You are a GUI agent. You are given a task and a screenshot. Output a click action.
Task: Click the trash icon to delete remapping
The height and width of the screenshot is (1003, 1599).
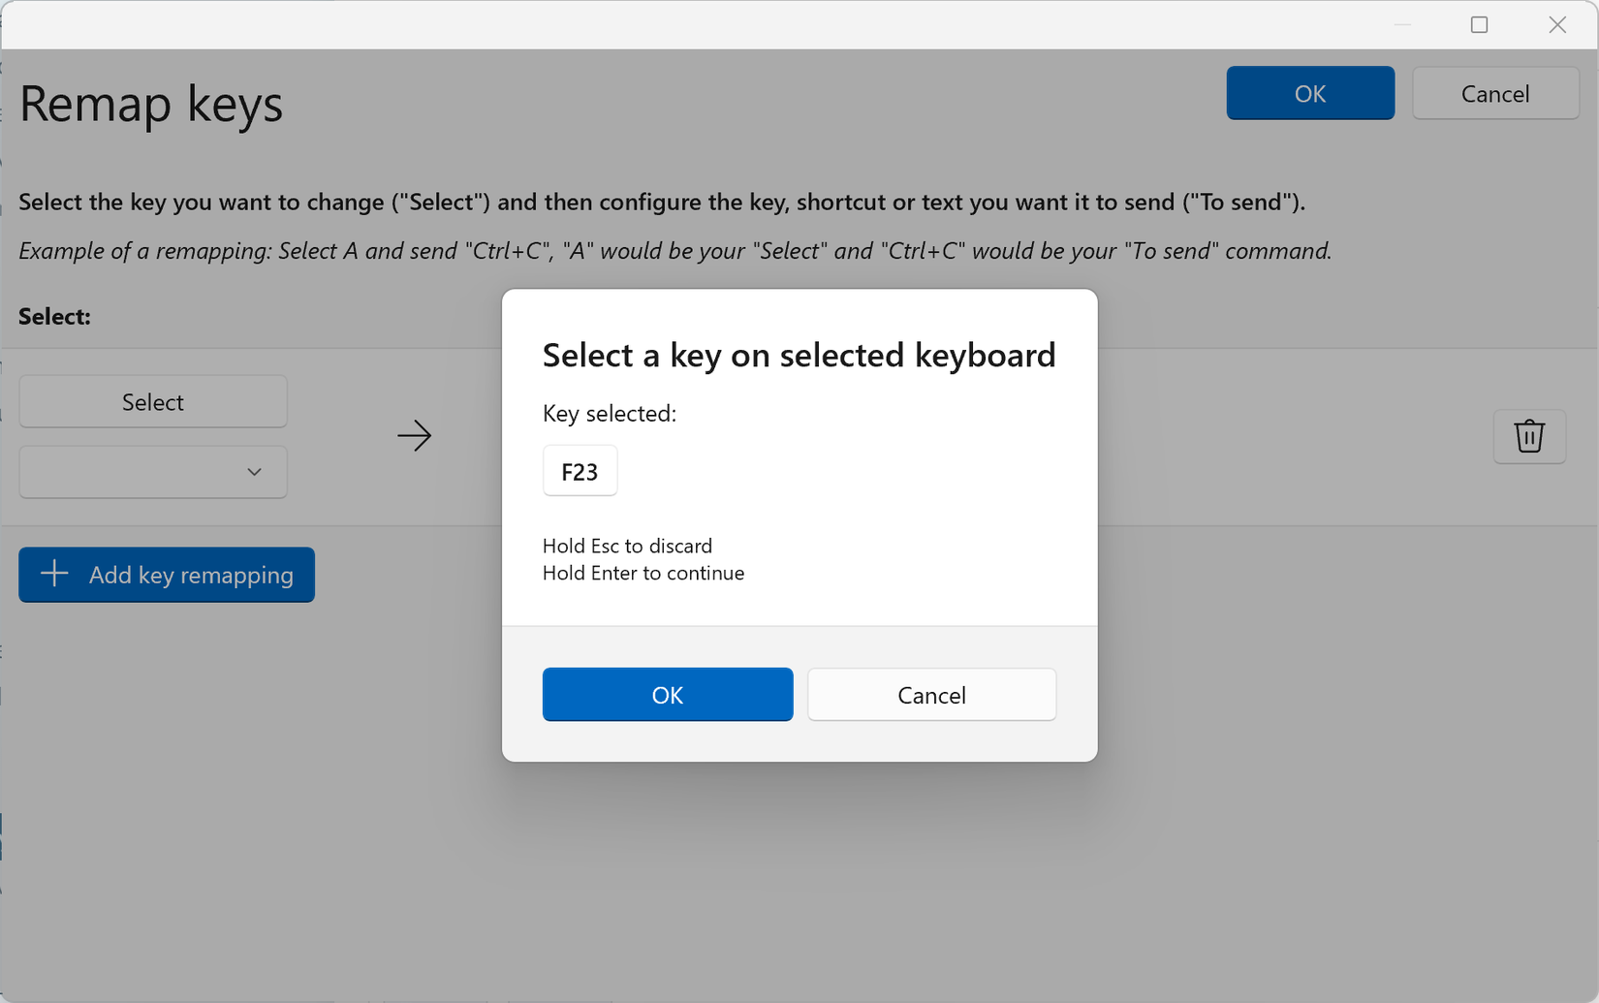click(1529, 436)
